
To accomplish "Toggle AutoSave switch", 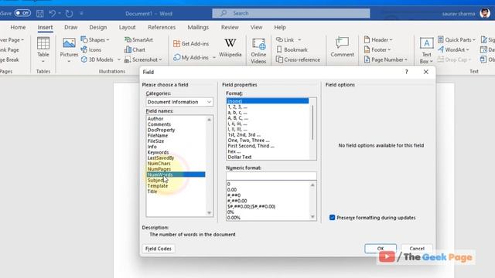I will pyautogui.click(x=22, y=13).
